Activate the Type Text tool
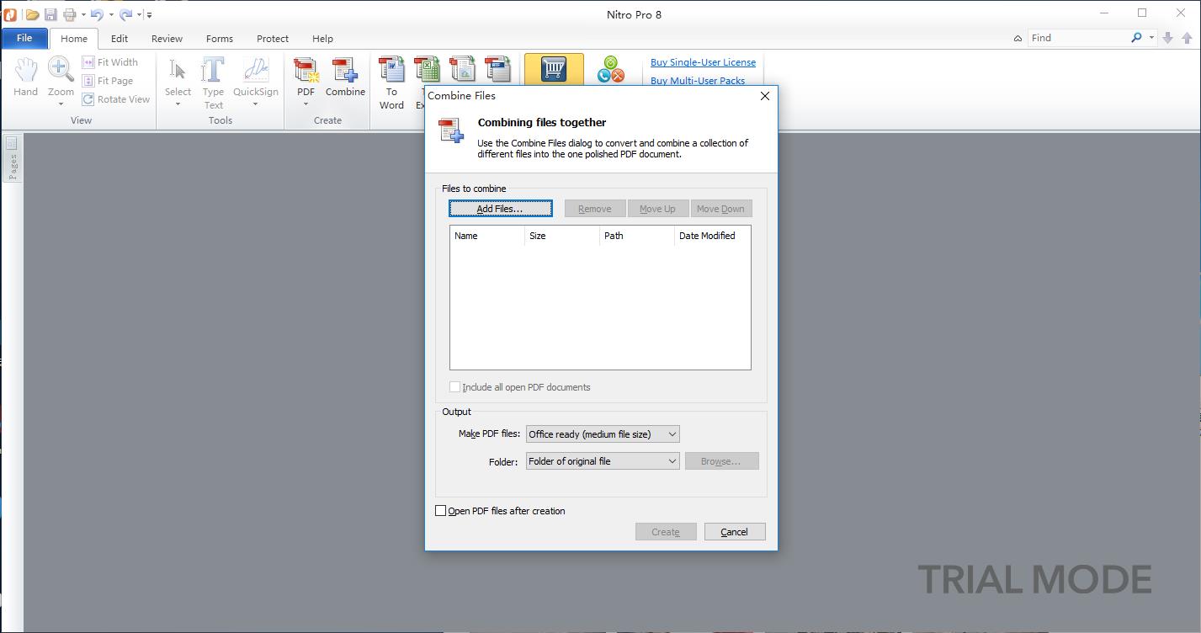The width and height of the screenshot is (1201, 633). [x=213, y=82]
